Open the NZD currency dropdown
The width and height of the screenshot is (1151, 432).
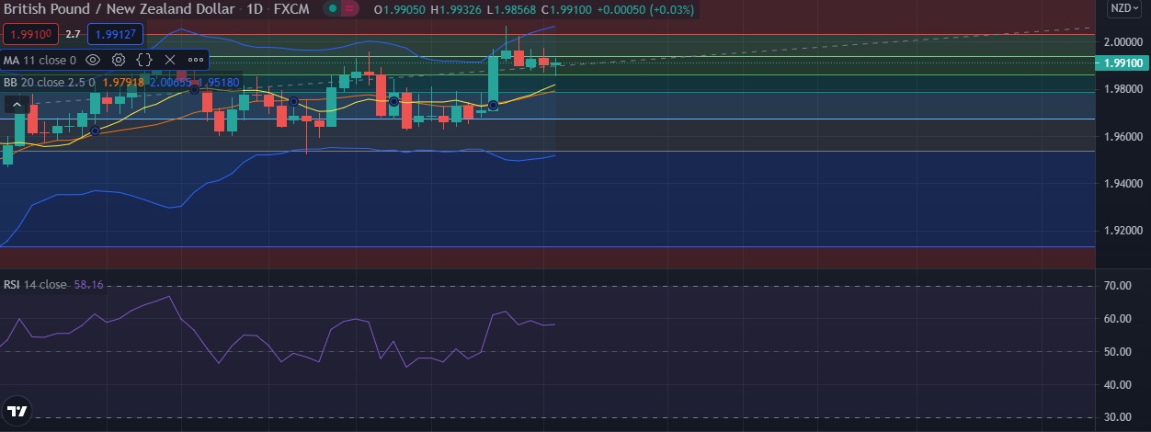[1124, 8]
